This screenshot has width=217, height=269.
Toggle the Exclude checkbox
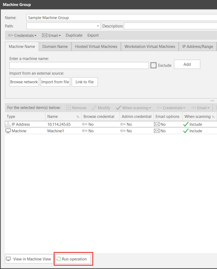pos(153,65)
